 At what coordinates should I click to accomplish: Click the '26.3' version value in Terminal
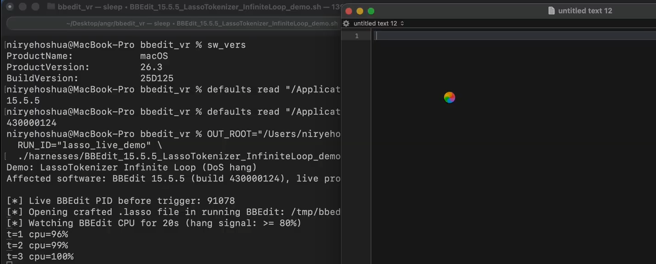coord(151,67)
